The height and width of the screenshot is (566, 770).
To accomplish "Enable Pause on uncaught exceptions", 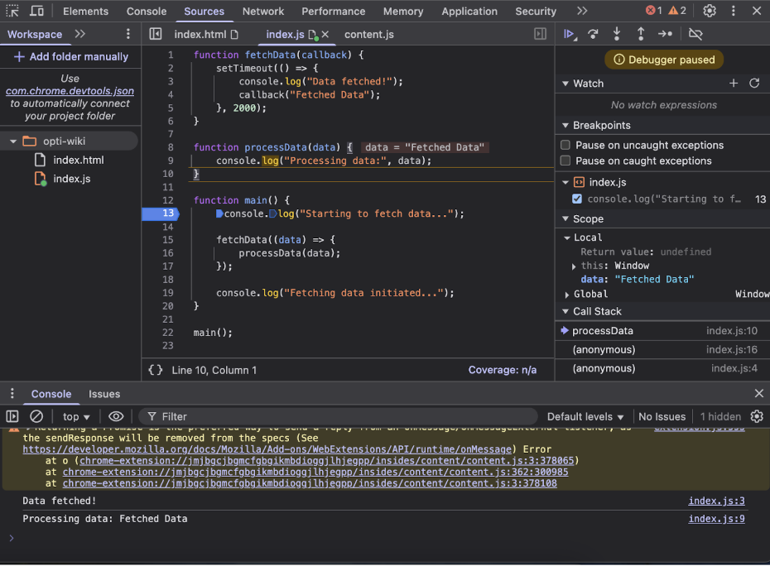I will [x=566, y=145].
